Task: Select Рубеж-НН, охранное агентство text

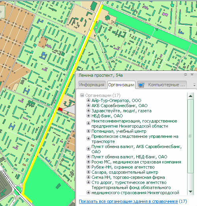Action: pos(123,167)
